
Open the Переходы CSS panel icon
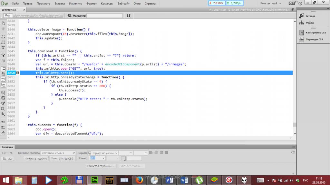coord(302,39)
